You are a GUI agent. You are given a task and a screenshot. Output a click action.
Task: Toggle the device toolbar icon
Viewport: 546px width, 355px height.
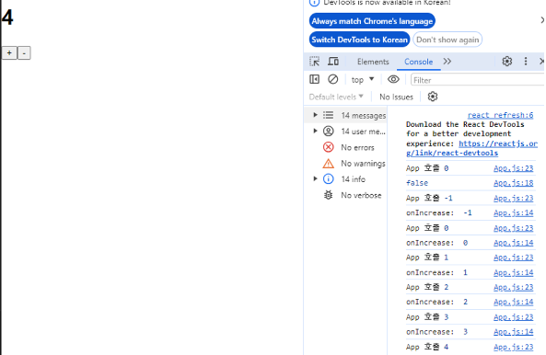[333, 62]
